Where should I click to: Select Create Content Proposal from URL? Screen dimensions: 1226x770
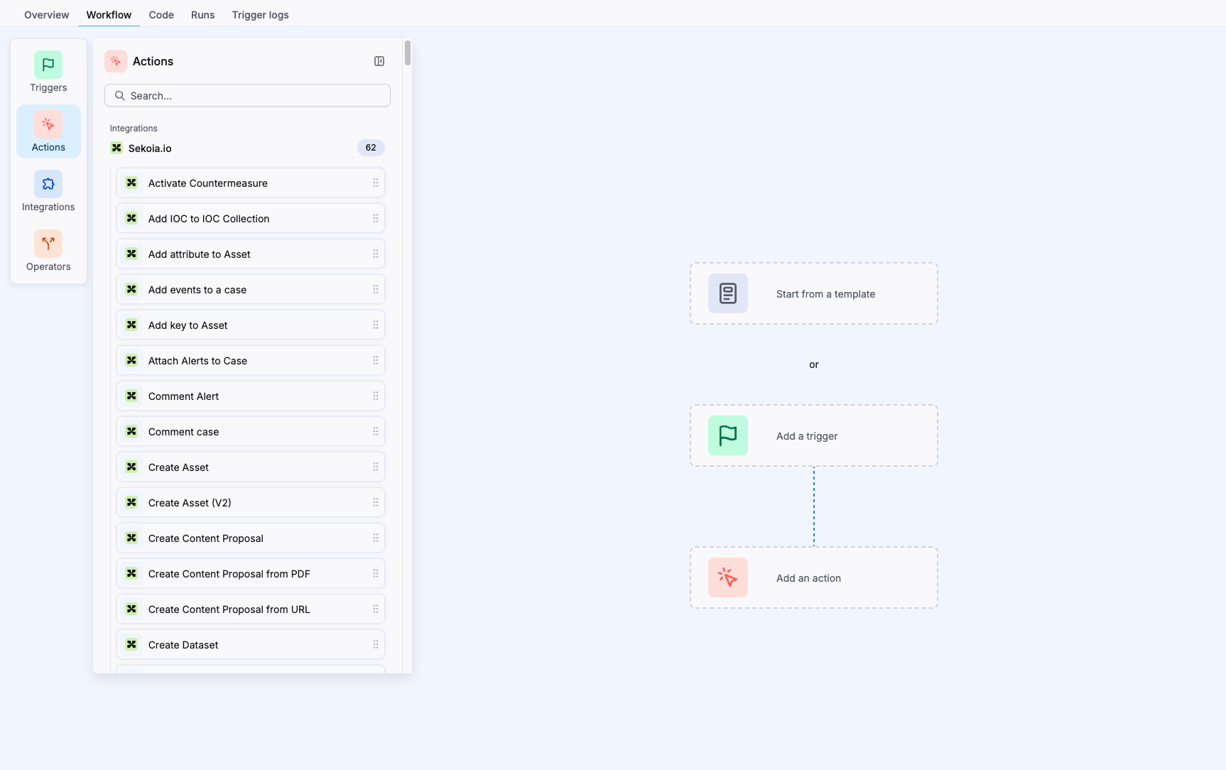pyautogui.click(x=251, y=609)
